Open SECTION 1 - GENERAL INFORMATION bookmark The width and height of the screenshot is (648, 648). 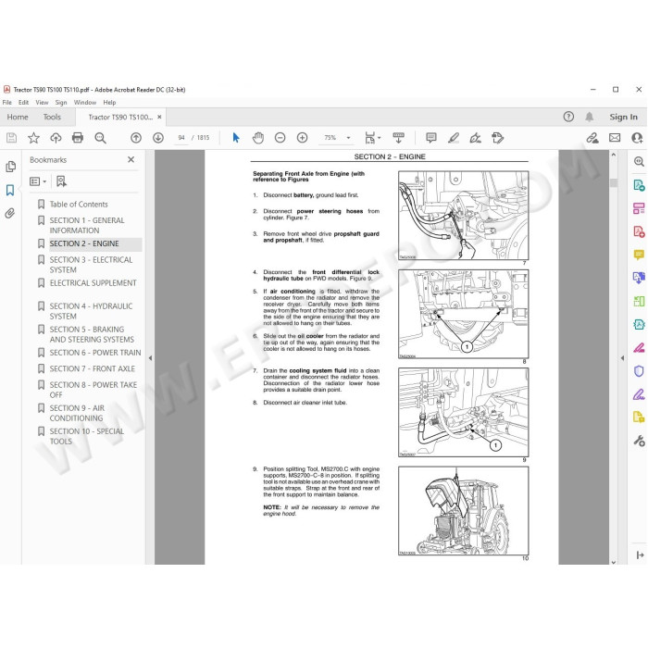coord(87,225)
